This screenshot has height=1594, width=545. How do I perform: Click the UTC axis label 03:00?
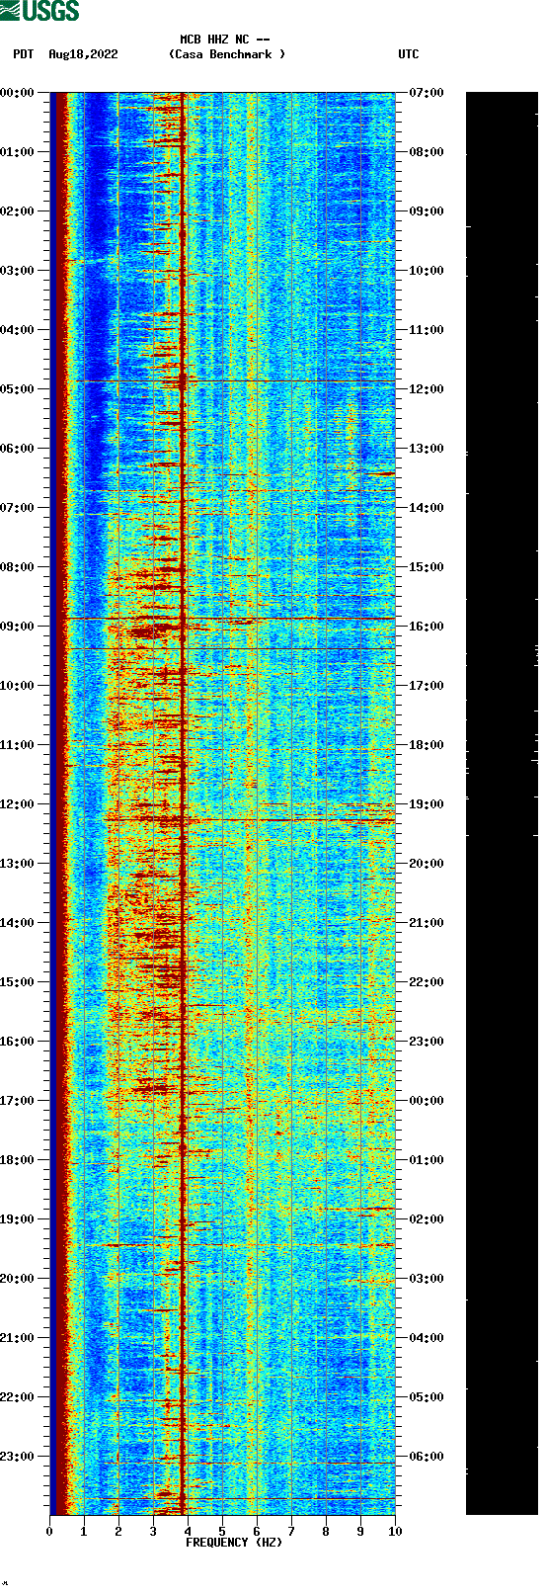pos(427,1279)
